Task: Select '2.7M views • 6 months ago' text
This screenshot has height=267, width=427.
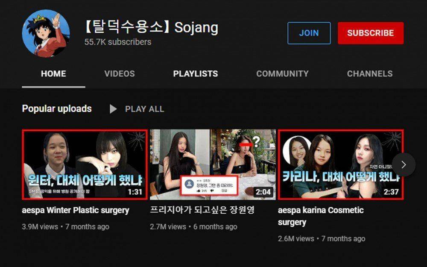Action: [193, 227]
